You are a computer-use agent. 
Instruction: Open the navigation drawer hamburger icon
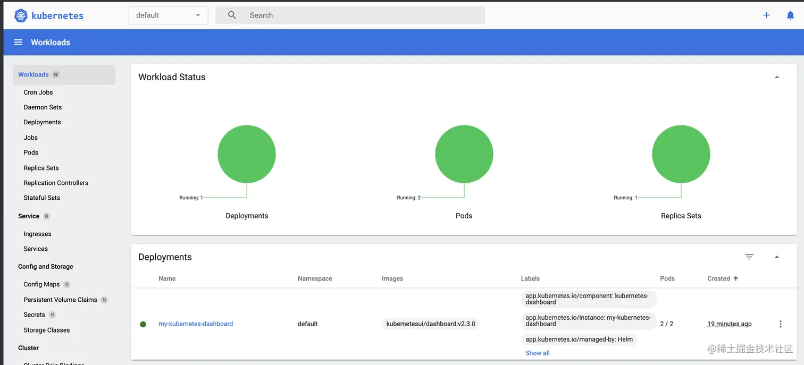pyautogui.click(x=18, y=42)
